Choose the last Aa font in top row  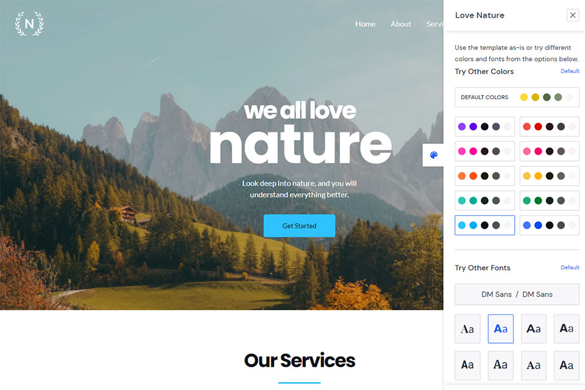[x=567, y=329]
